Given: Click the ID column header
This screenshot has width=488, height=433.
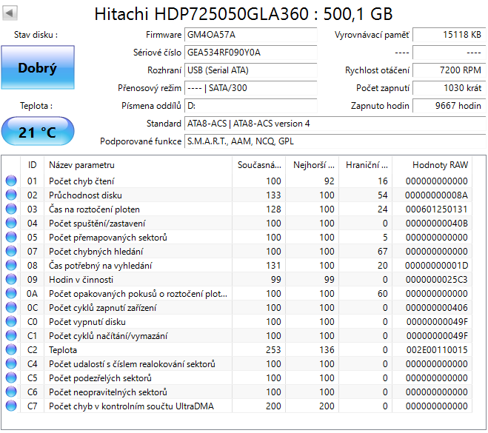Looking at the screenshot, I should [x=32, y=165].
